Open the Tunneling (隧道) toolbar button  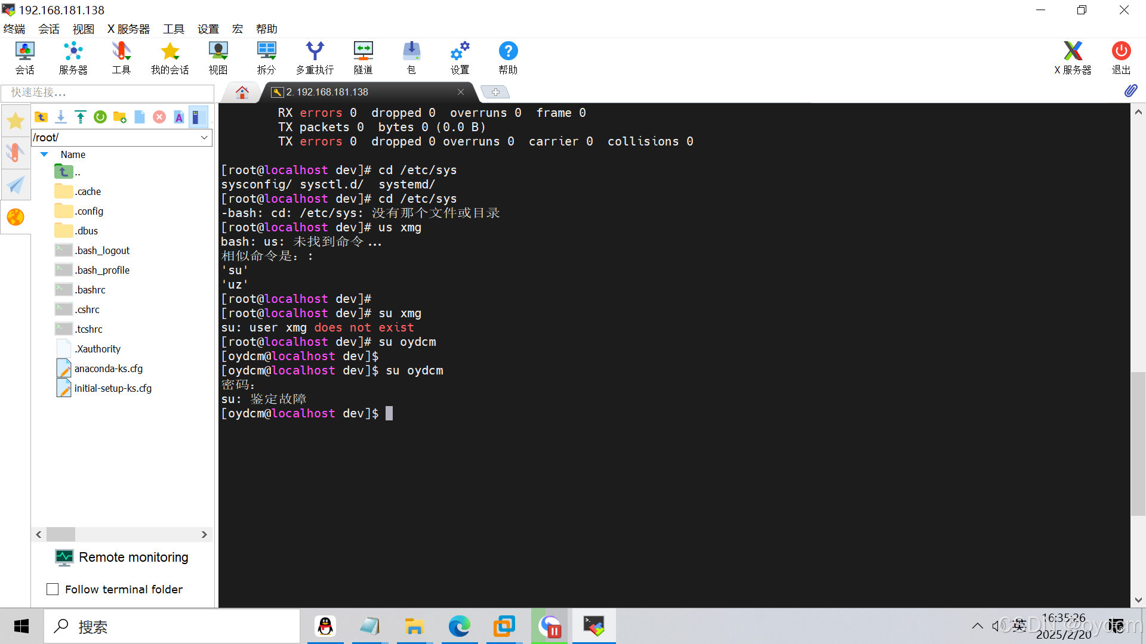(x=363, y=58)
